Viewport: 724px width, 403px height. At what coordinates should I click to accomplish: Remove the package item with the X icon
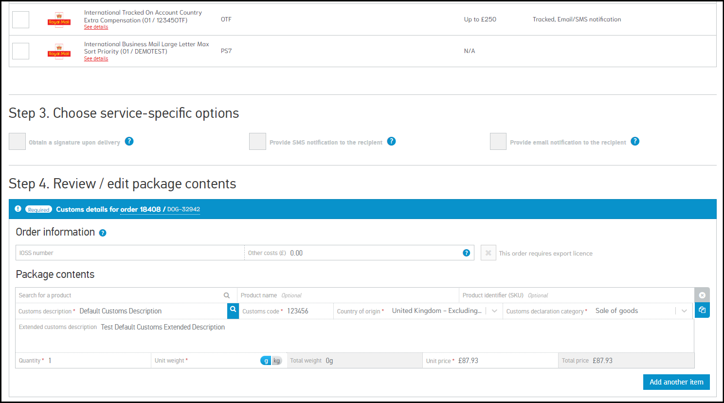pos(702,295)
